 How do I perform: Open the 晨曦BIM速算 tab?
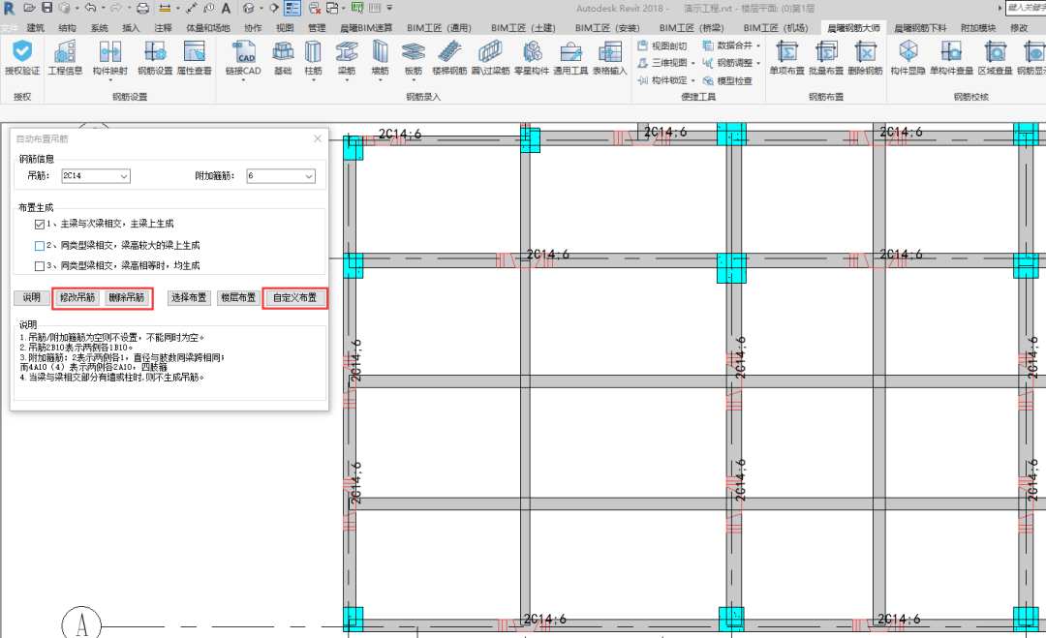tap(366, 28)
